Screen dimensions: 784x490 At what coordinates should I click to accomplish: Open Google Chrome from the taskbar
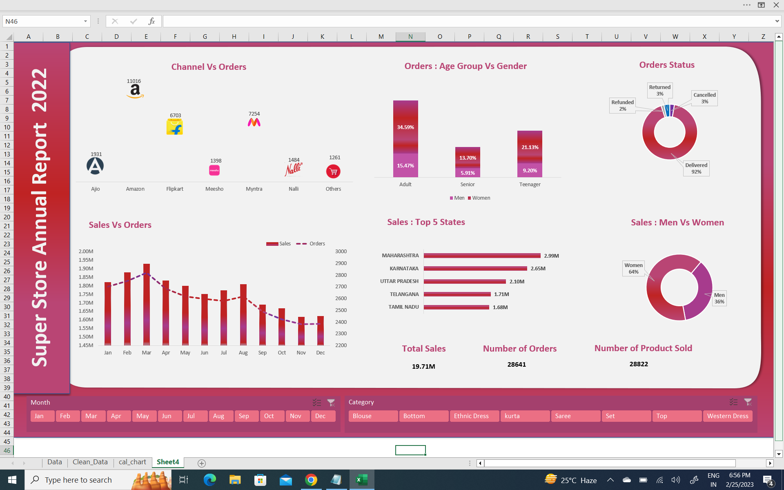click(311, 480)
